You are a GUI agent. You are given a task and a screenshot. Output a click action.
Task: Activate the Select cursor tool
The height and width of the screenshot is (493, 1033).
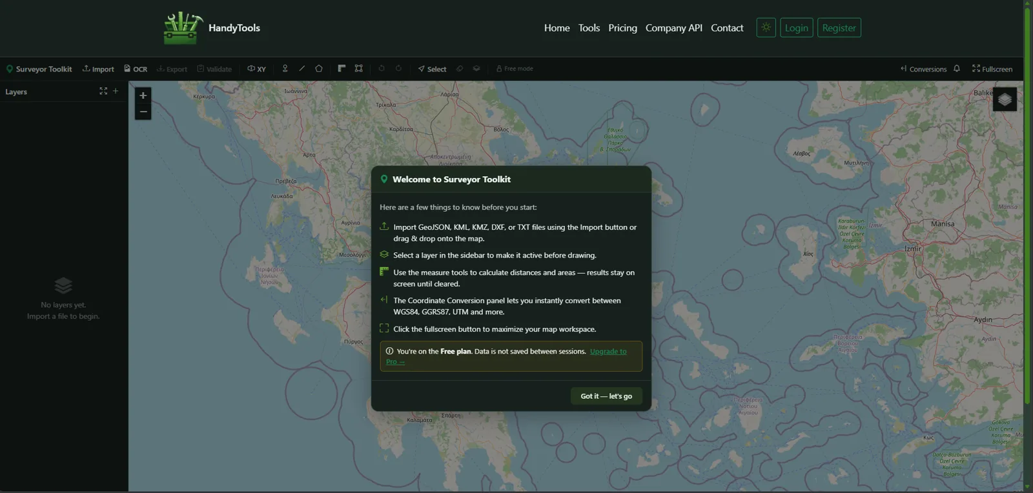coord(432,69)
